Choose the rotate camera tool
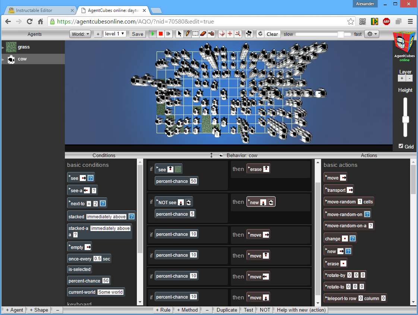 pos(222,34)
